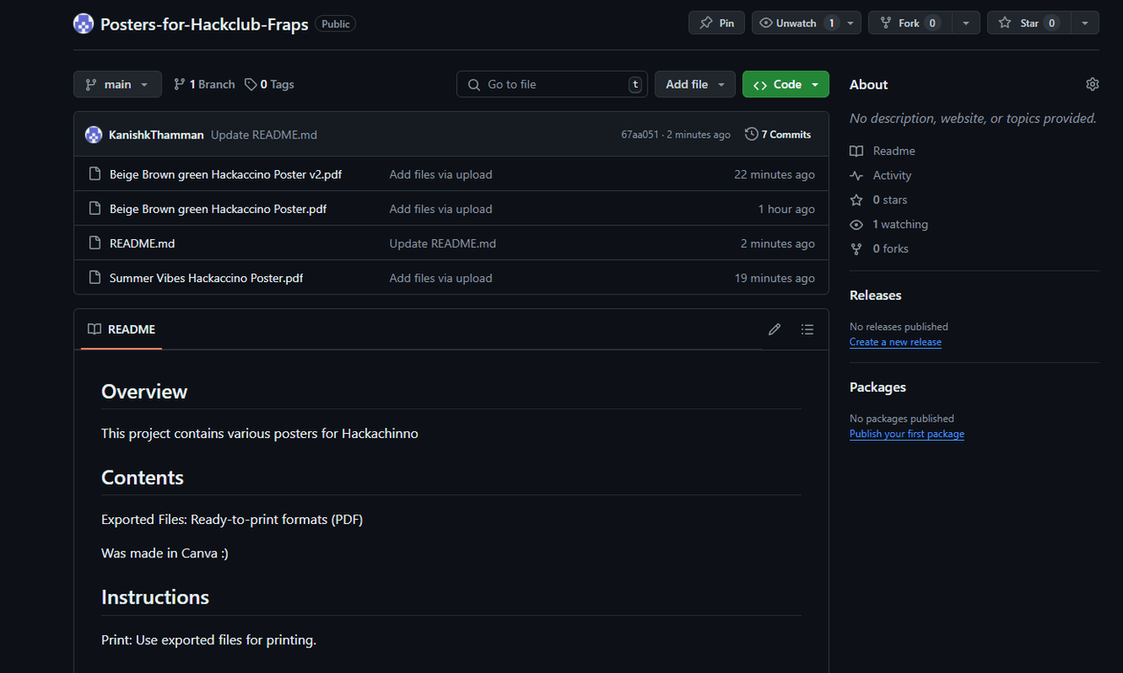Open the Releases heading link
Screen dimensions: 1123x673
[x=876, y=295]
